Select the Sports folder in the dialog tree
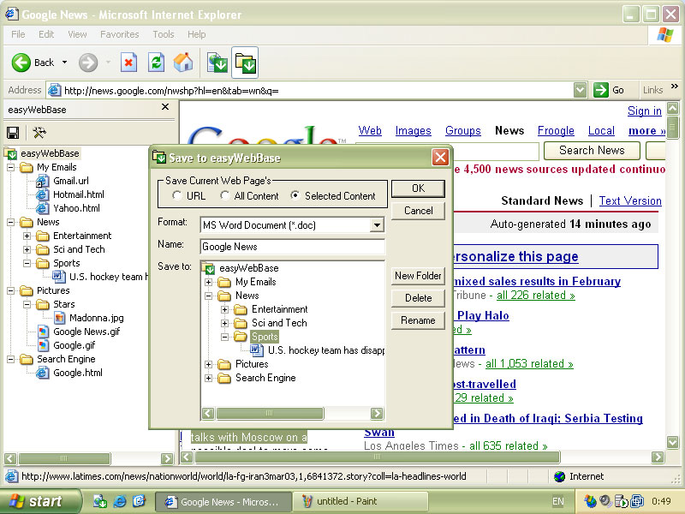Image resolution: width=685 pixels, height=514 pixels. [x=265, y=337]
